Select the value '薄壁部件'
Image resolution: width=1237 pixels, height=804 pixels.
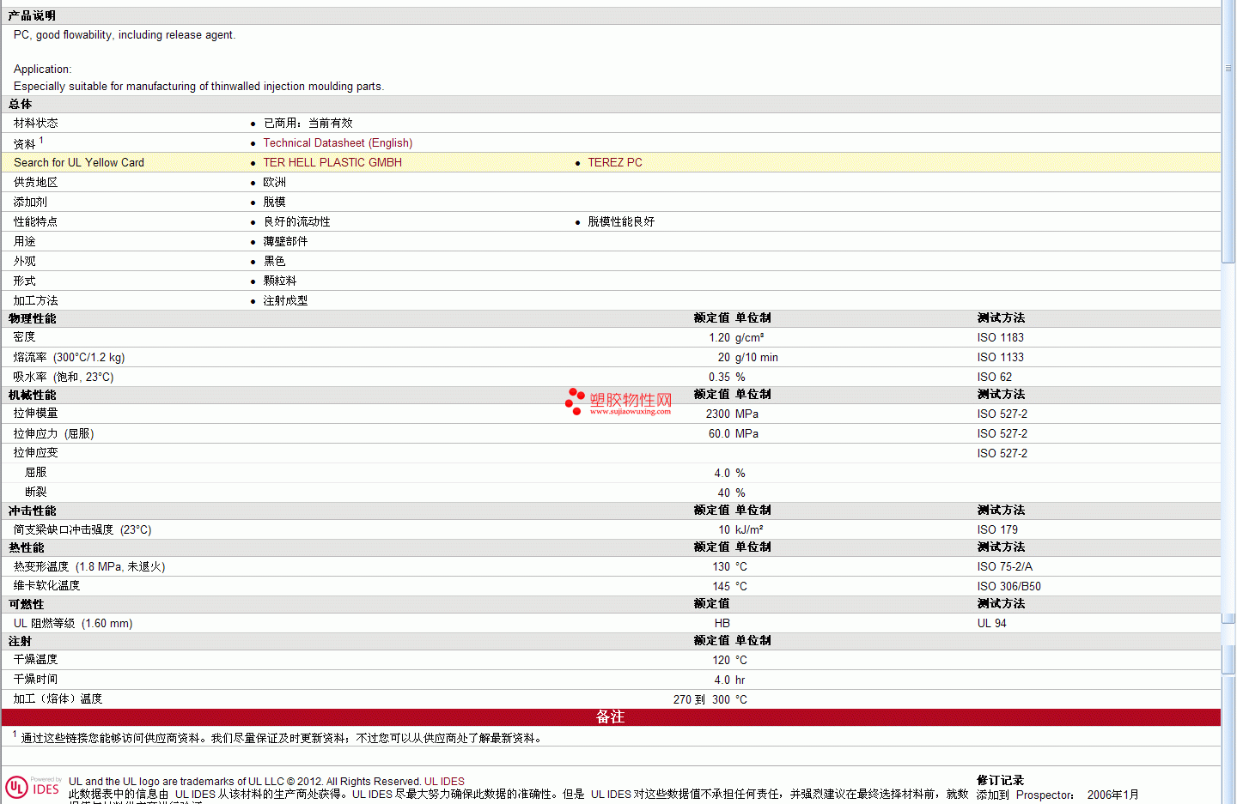point(286,242)
